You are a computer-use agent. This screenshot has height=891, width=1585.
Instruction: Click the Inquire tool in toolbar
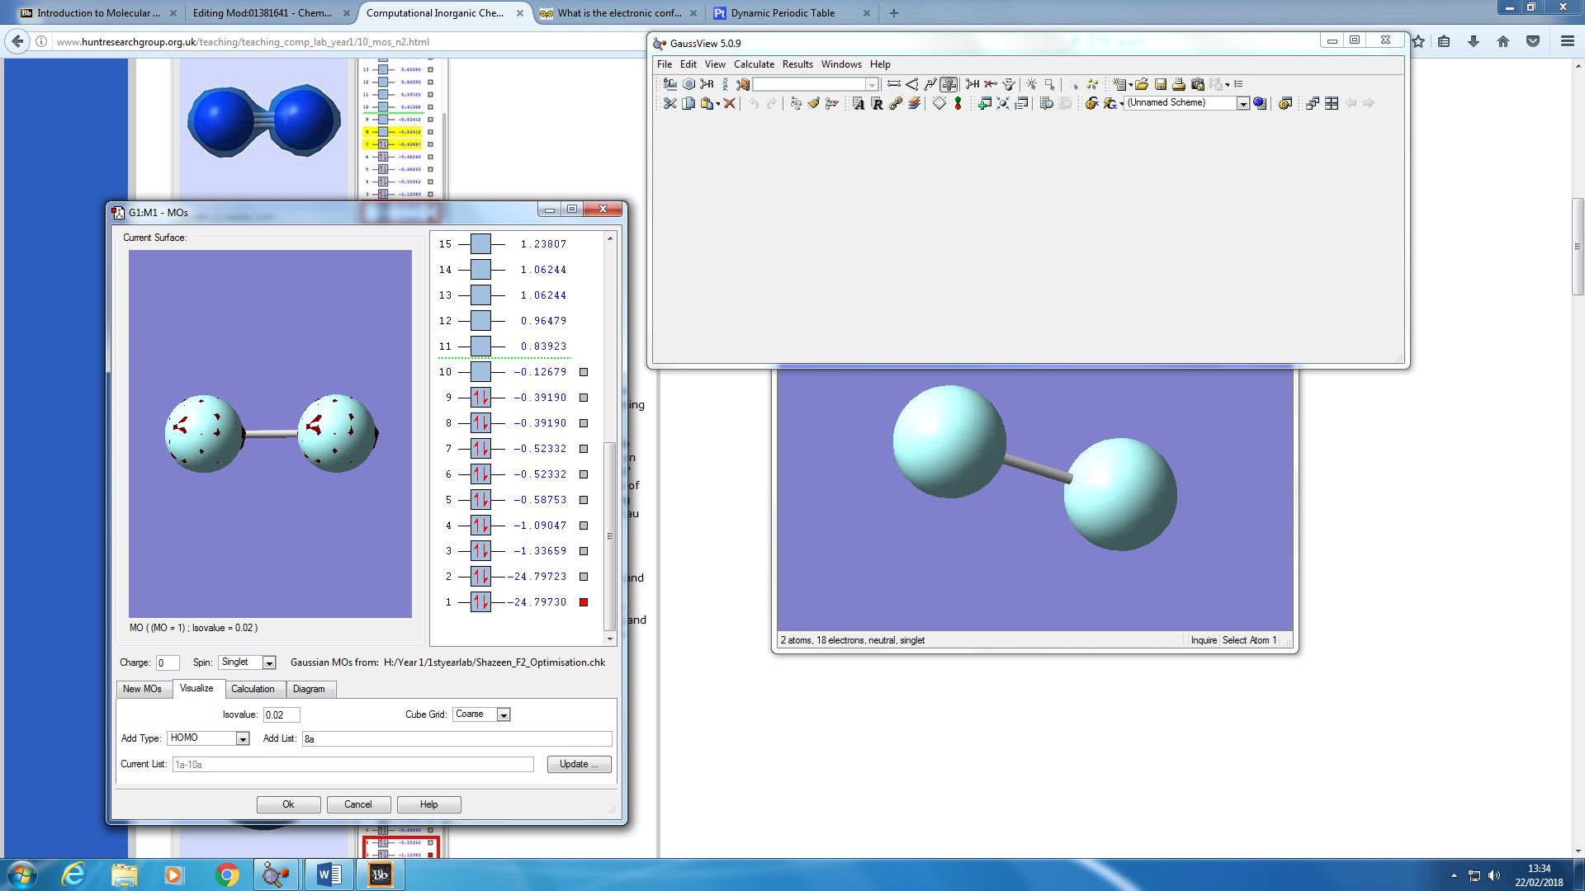tap(949, 84)
